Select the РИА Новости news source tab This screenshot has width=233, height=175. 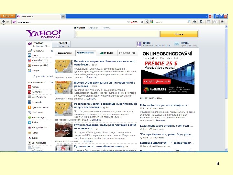[86, 53]
